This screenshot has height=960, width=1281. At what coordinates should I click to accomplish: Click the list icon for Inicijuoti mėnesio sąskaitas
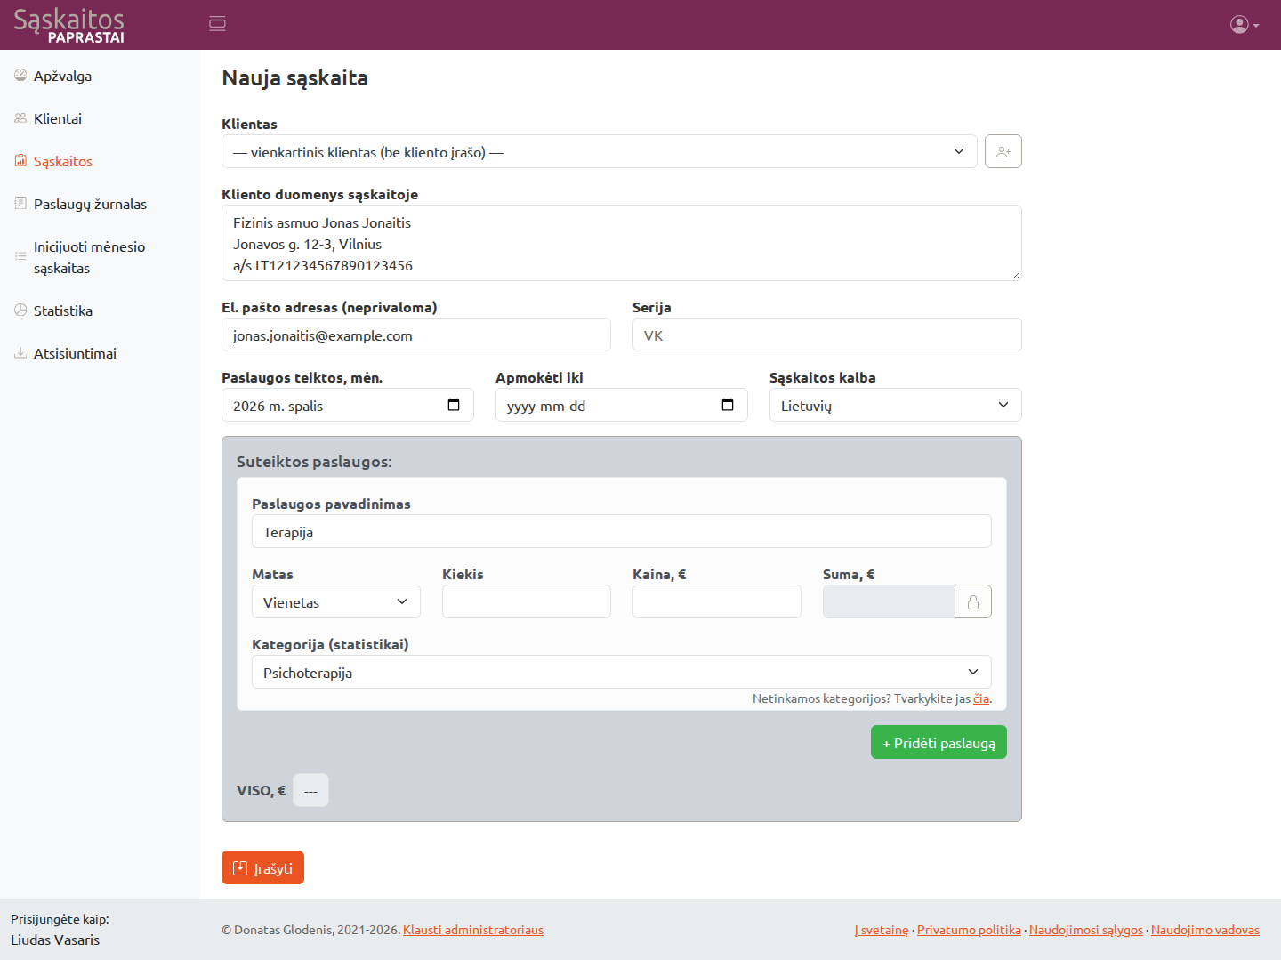coord(20,256)
